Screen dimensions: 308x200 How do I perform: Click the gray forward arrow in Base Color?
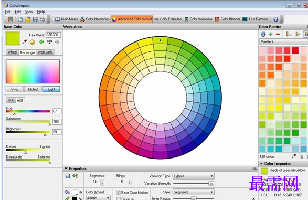tap(57, 41)
